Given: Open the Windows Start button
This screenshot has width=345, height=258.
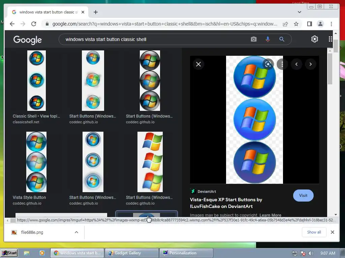Looking at the screenshot, I should pos(9,253).
